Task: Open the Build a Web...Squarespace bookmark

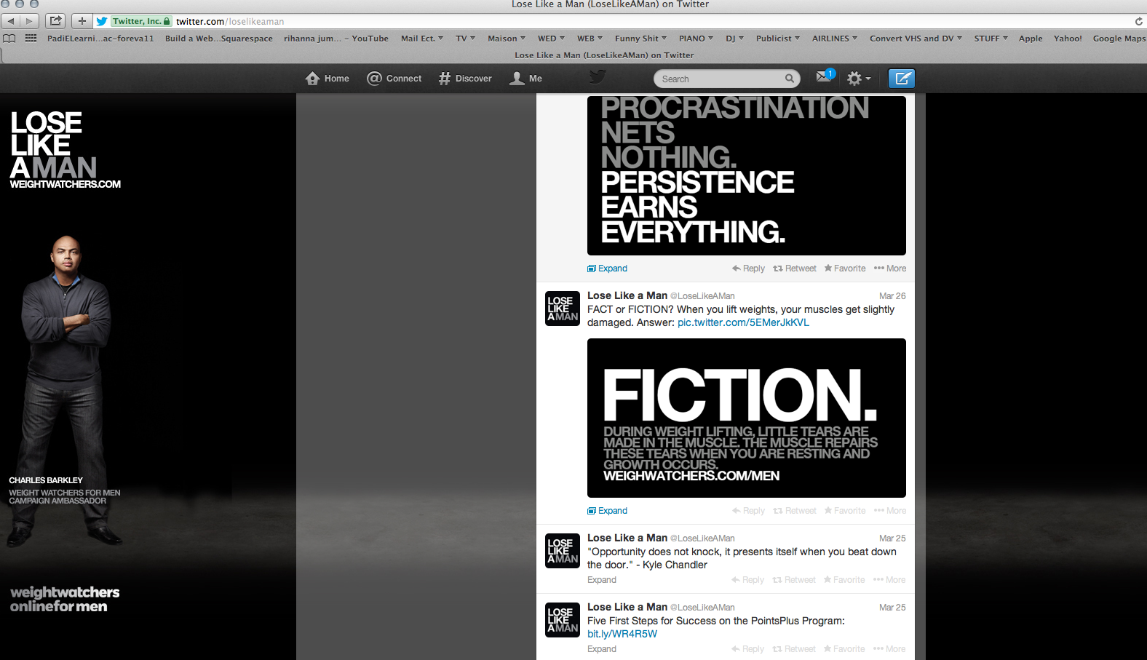Action: pos(218,39)
